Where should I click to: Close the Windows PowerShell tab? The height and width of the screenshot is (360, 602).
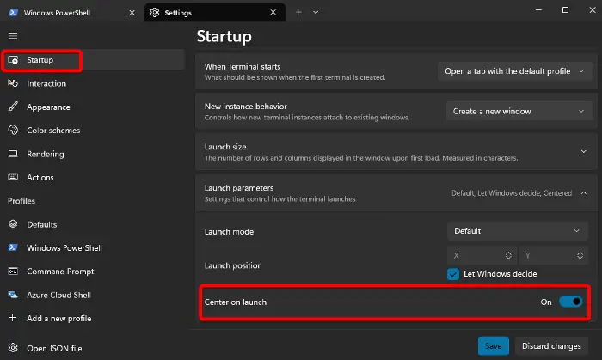coord(132,13)
